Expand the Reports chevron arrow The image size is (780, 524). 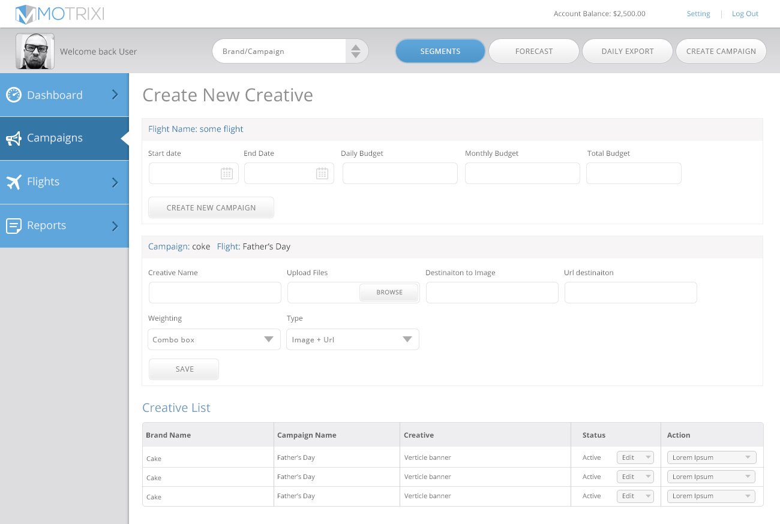(x=115, y=226)
